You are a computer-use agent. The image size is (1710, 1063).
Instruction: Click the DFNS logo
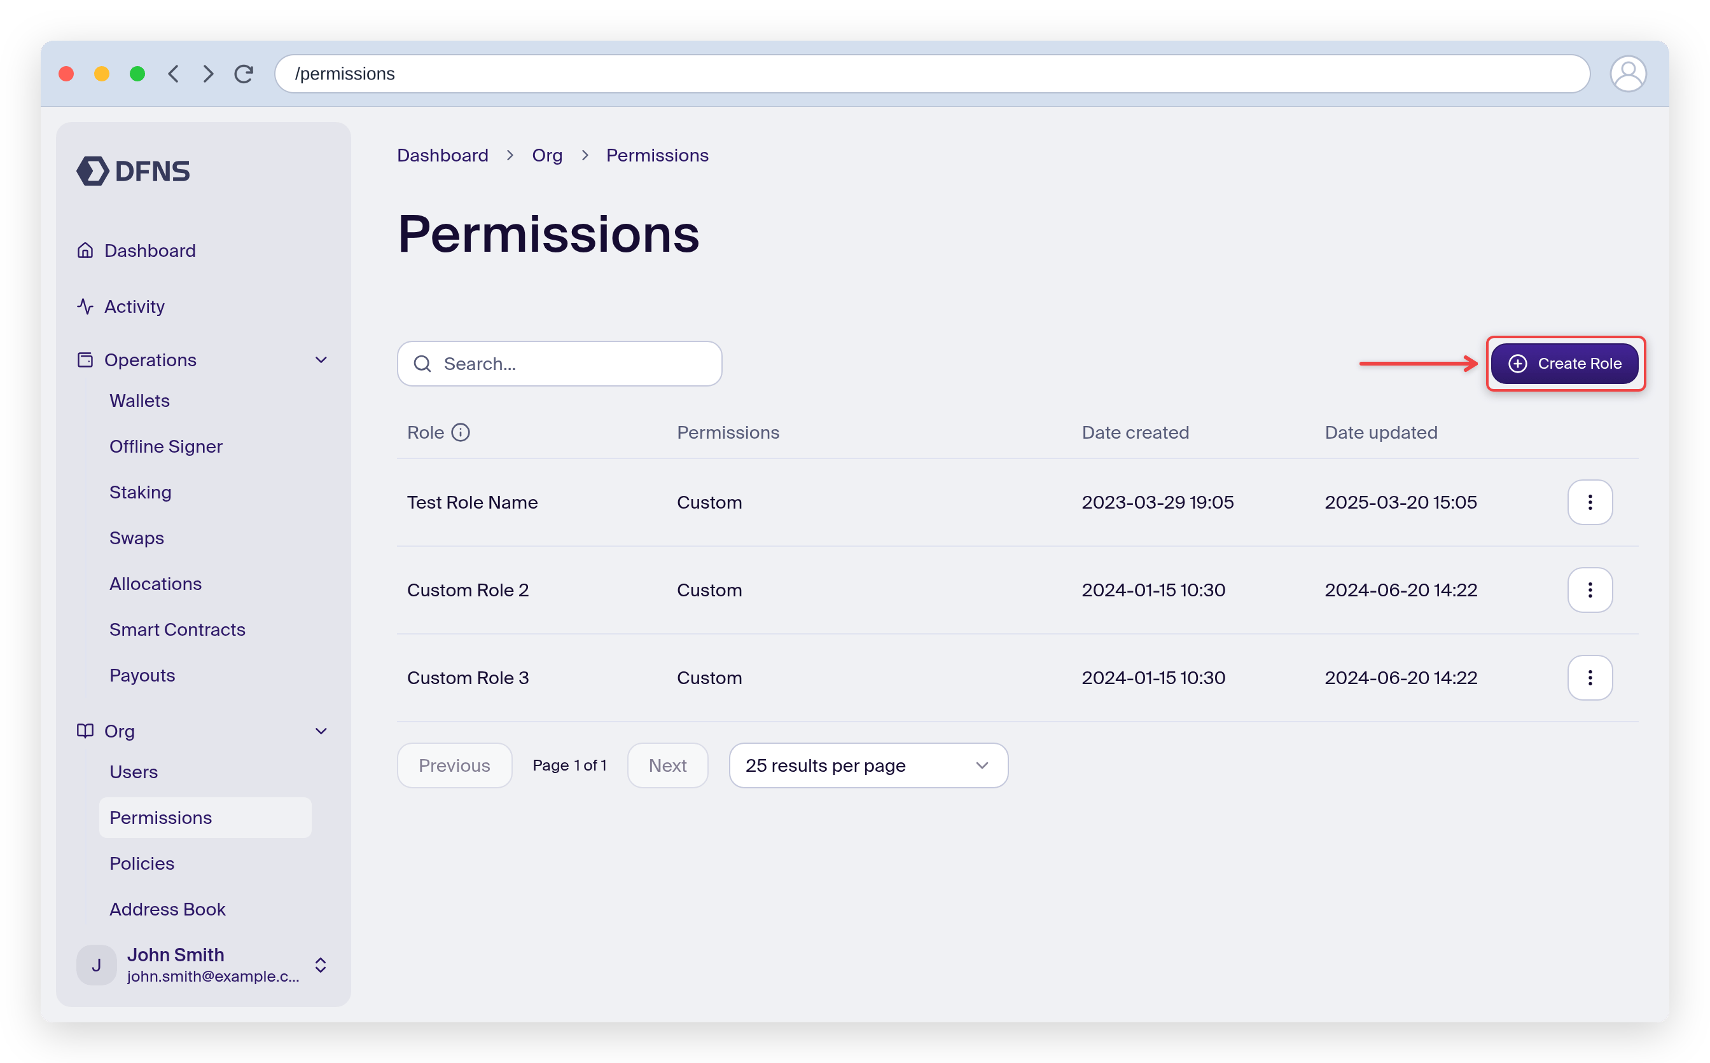(x=133, y=171)
